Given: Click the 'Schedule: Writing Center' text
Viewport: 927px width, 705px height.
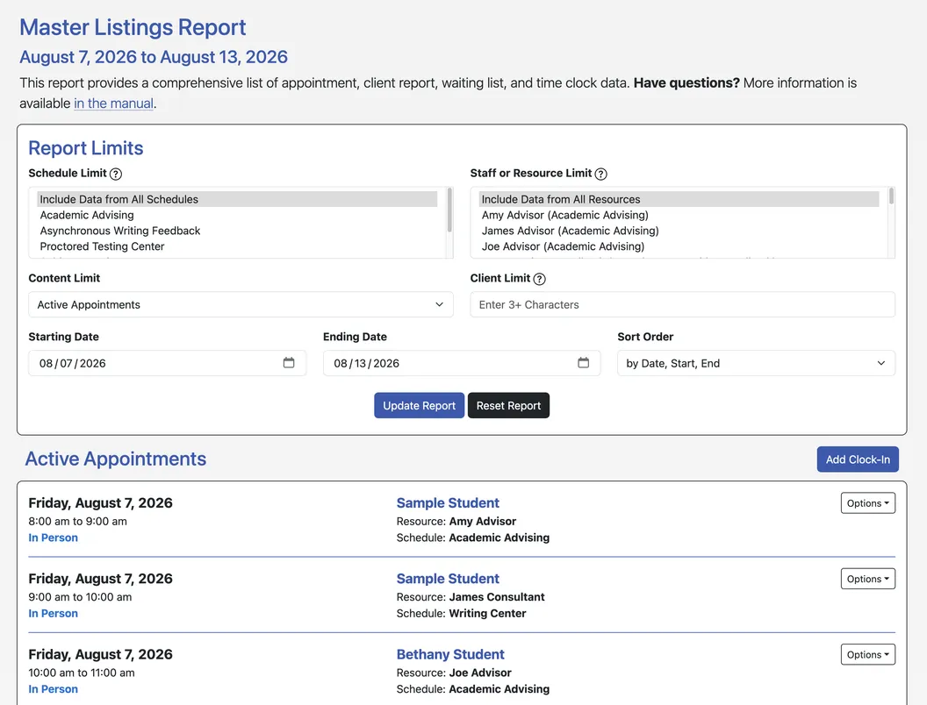Looking at the screenshot, I should click(x=461, y=614).
